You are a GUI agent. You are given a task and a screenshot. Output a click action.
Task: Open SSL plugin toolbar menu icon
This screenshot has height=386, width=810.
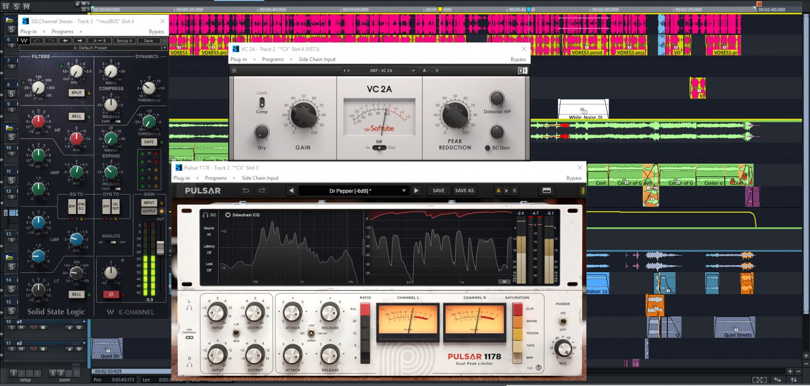tap(165, 40)
